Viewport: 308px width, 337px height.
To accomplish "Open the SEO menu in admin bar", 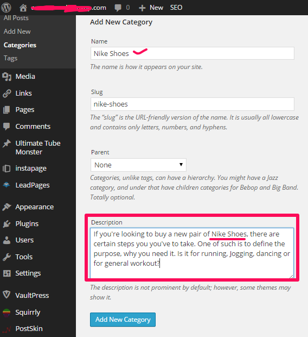I will click(176, 8).
